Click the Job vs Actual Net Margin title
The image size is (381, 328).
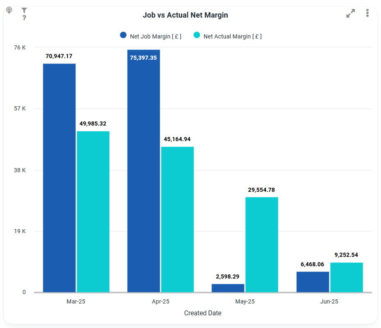[185, 15]
